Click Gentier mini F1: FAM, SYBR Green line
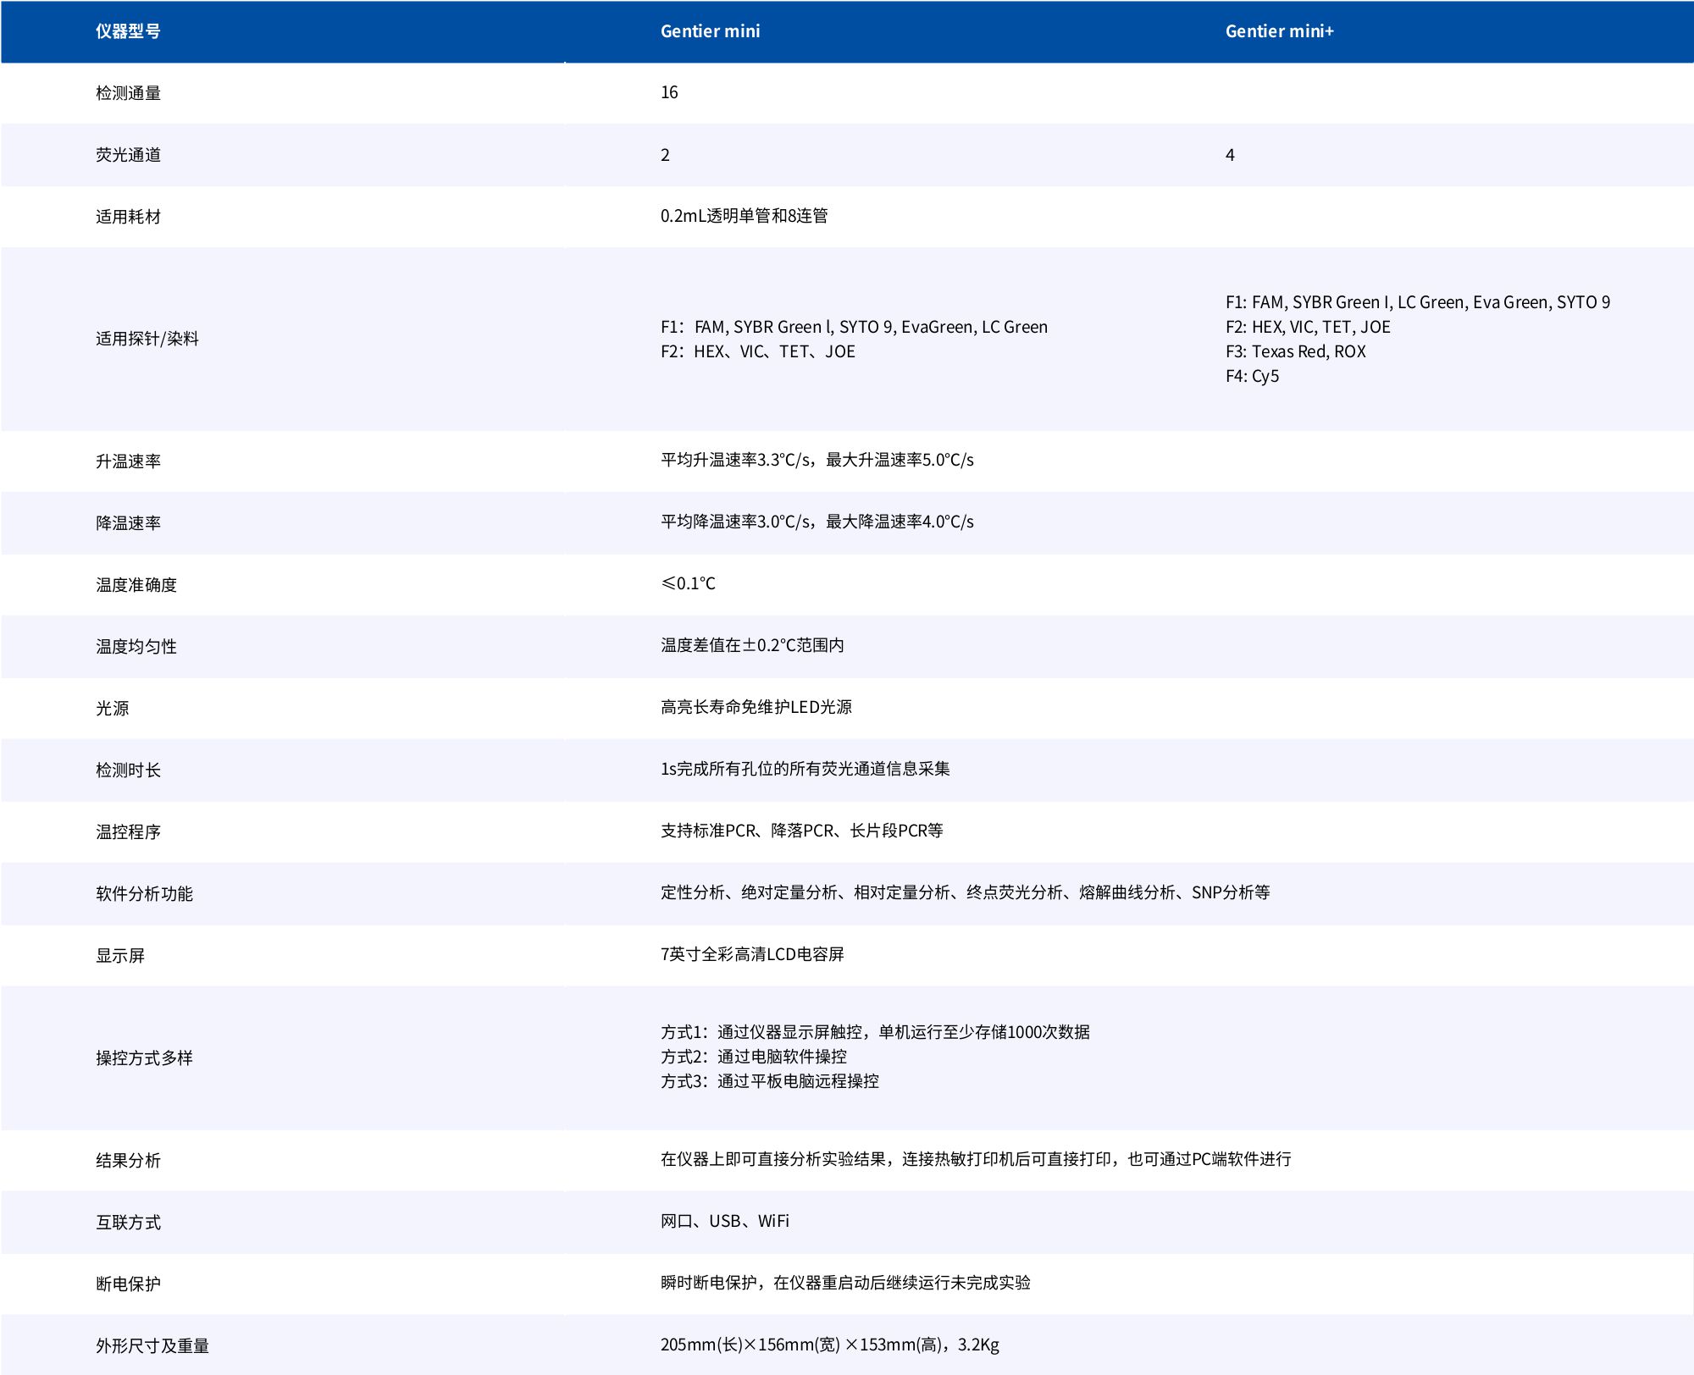1694x1375 pixels. click(854, 327)
